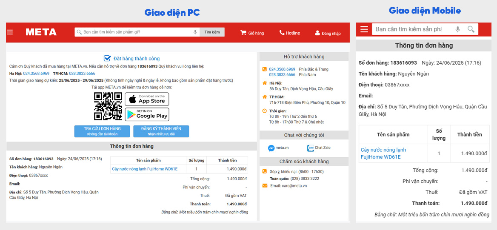Viewport: 497px width, 230px height.
Task: Click the META logo
Action: coord(41,32)
